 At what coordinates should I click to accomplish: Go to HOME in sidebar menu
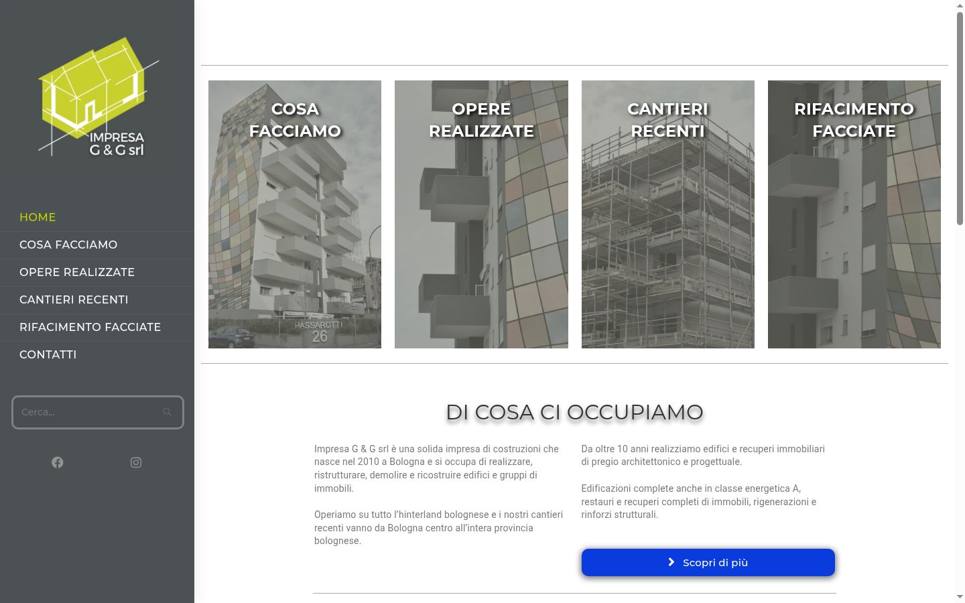pyautogui.click(x=97, y=218)
